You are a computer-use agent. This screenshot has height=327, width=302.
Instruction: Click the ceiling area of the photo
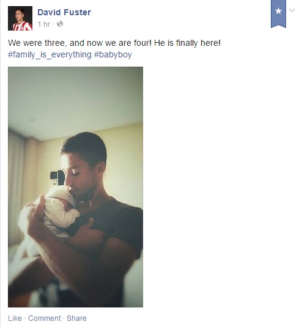click(x=76, y=96)
